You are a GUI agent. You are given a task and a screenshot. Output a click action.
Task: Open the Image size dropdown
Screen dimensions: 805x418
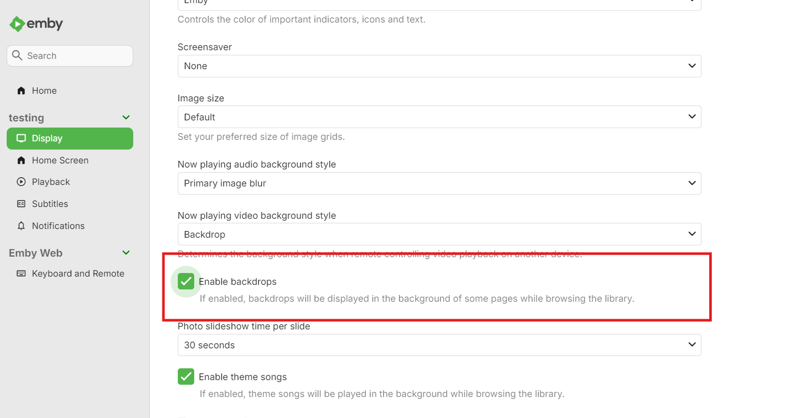click(x=439, y=117)
